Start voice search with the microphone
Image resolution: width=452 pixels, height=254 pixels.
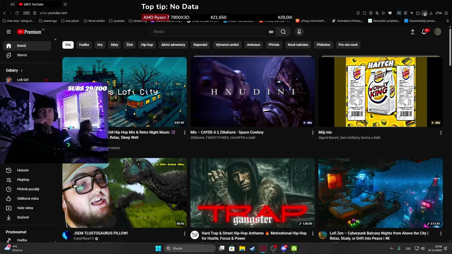tap(299, 32)
